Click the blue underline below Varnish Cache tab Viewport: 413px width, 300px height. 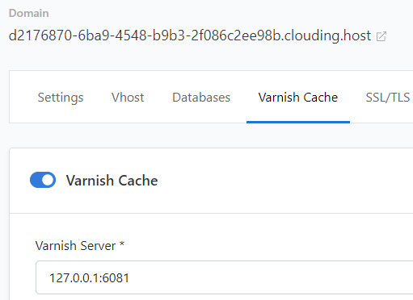point(298,122)
